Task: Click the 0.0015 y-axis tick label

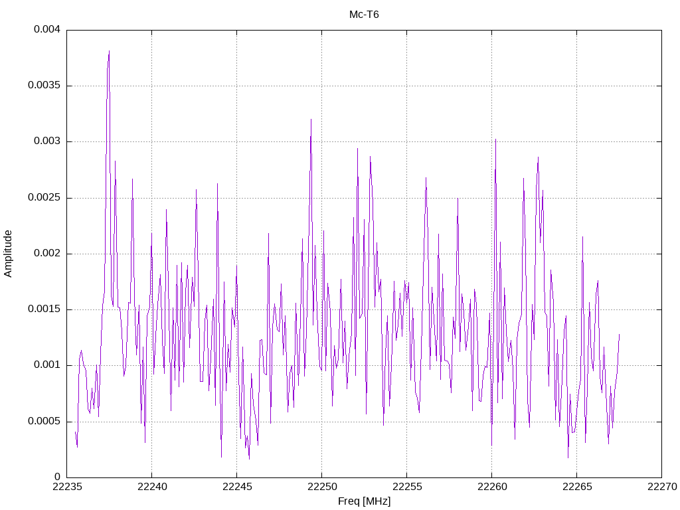Action: click(44, 309)
